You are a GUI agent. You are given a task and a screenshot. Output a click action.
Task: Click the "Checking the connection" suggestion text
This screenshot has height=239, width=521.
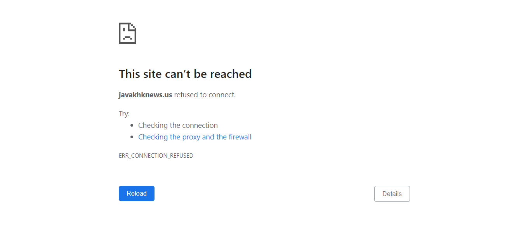point(178,126)
